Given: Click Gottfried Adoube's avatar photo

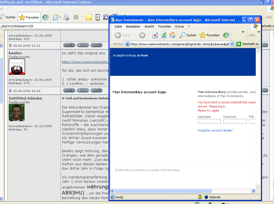Looking at the screenshot, I should click(17, 112).
